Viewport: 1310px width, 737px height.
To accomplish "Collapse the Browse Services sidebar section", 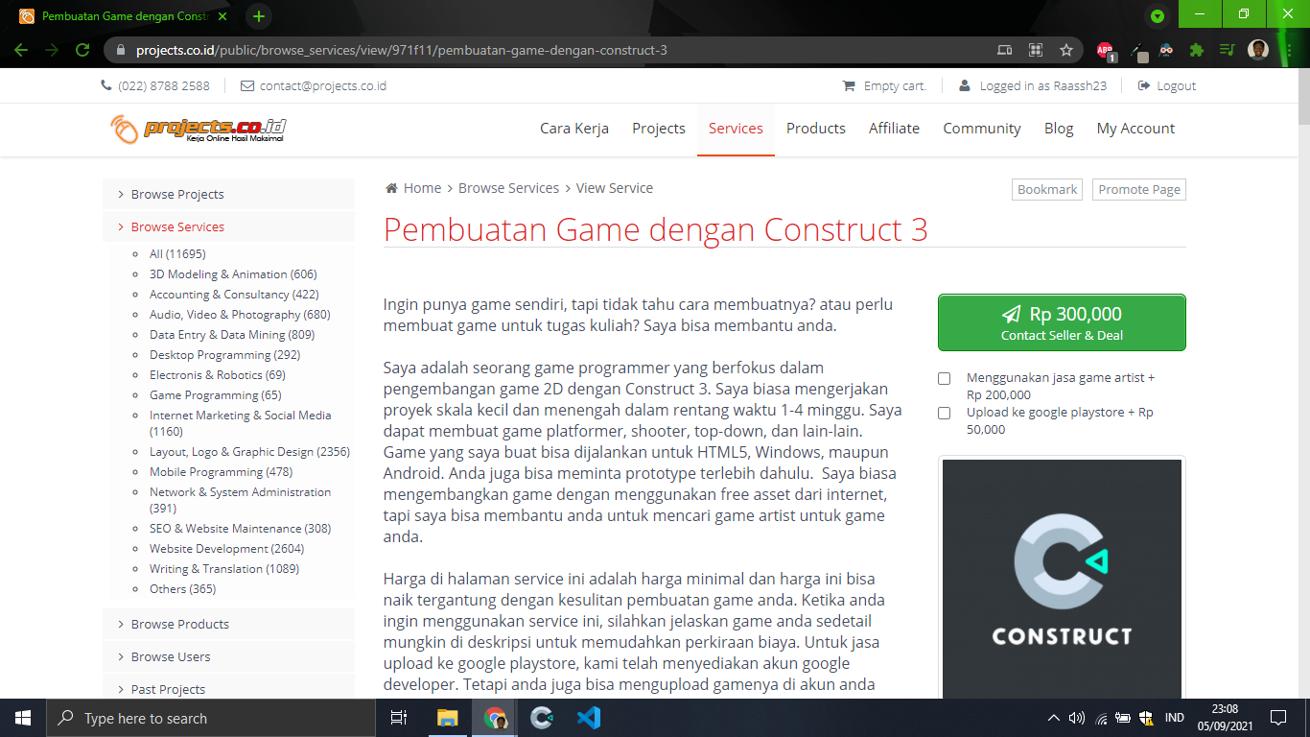I will coord(228,226).
